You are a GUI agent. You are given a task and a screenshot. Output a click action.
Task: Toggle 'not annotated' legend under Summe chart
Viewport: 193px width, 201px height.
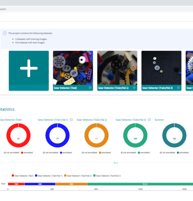pos(167,153)
